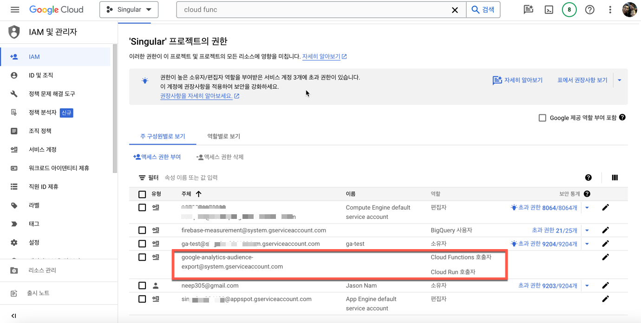This screenshot has height=323, width=641.
Task: Open 서비스 계정 in sidebar
Action: [56, 150]
